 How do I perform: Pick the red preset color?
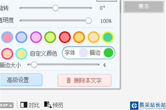pos(65,37)
